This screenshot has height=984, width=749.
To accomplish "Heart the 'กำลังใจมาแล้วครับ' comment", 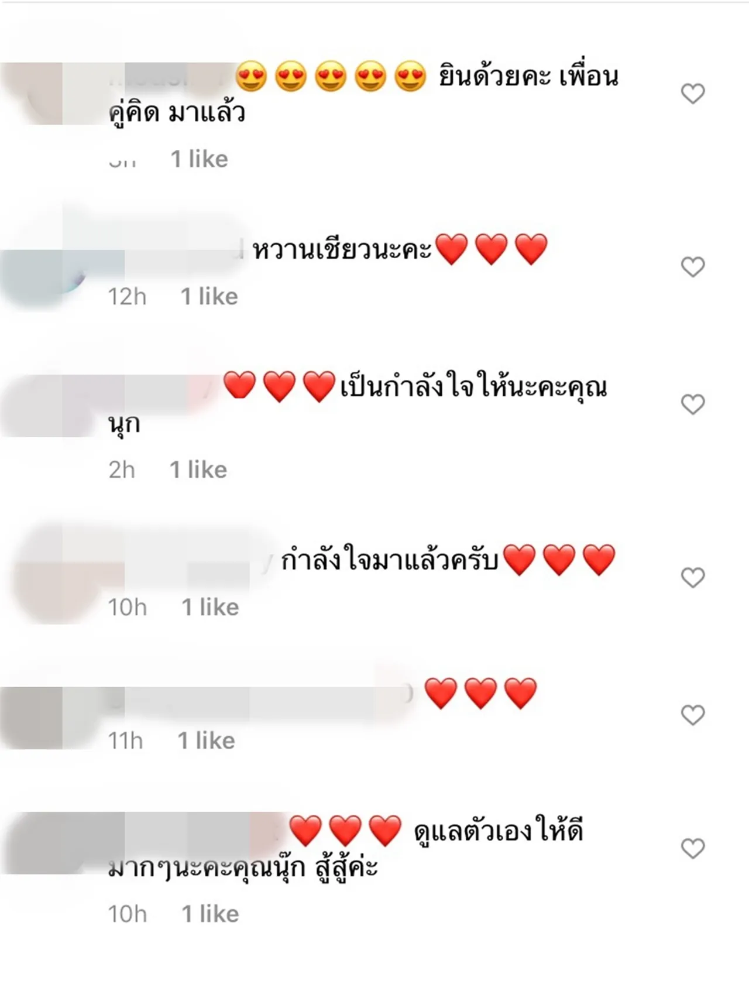I will (x=693, y=578).
